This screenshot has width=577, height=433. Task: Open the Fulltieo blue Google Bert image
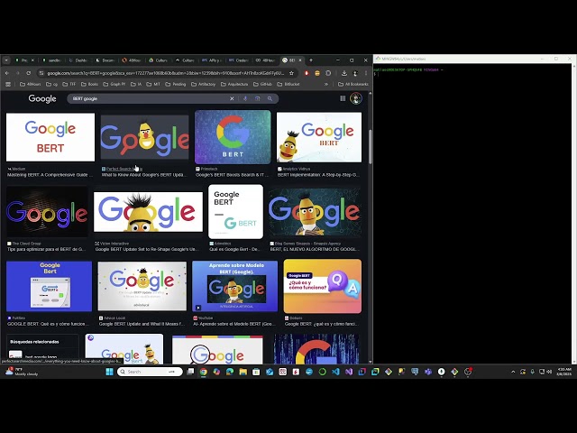coord(49,286)
